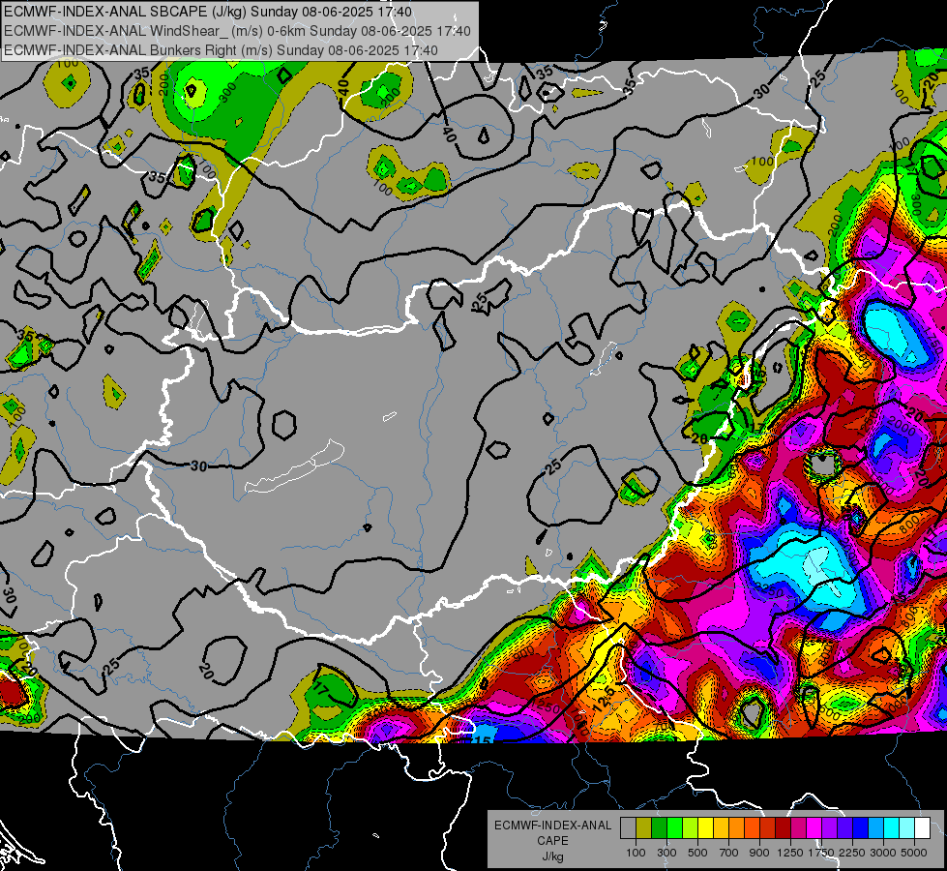Click the 500 tick label in legend
The image size is (947, 871).
(x=697, y=853)
